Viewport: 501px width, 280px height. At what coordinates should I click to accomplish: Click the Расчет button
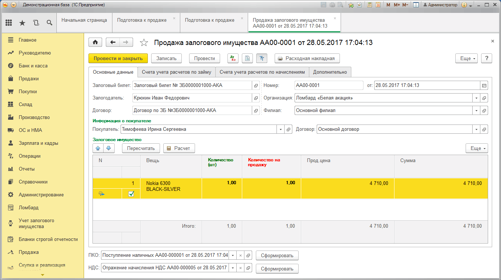coord(179,148)
